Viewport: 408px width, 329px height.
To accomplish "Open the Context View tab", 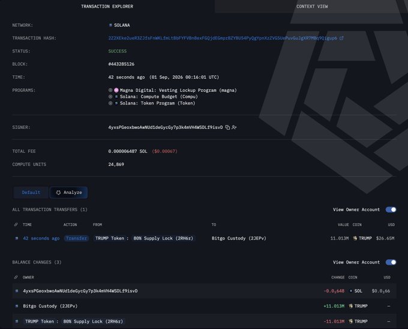I will pyautogui.click(x=312, y=6).
